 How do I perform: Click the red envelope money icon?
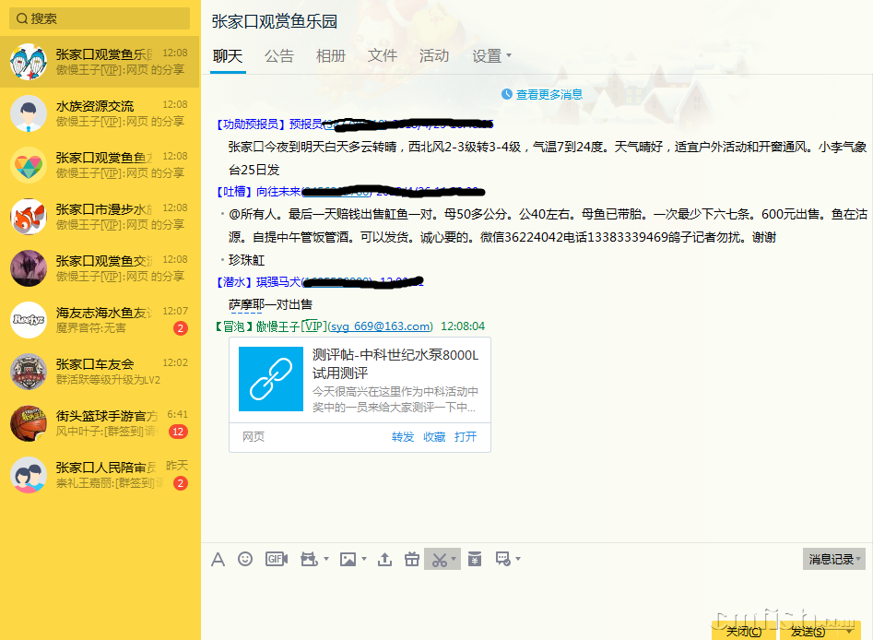pyautogui.click(x=475, y=559)
